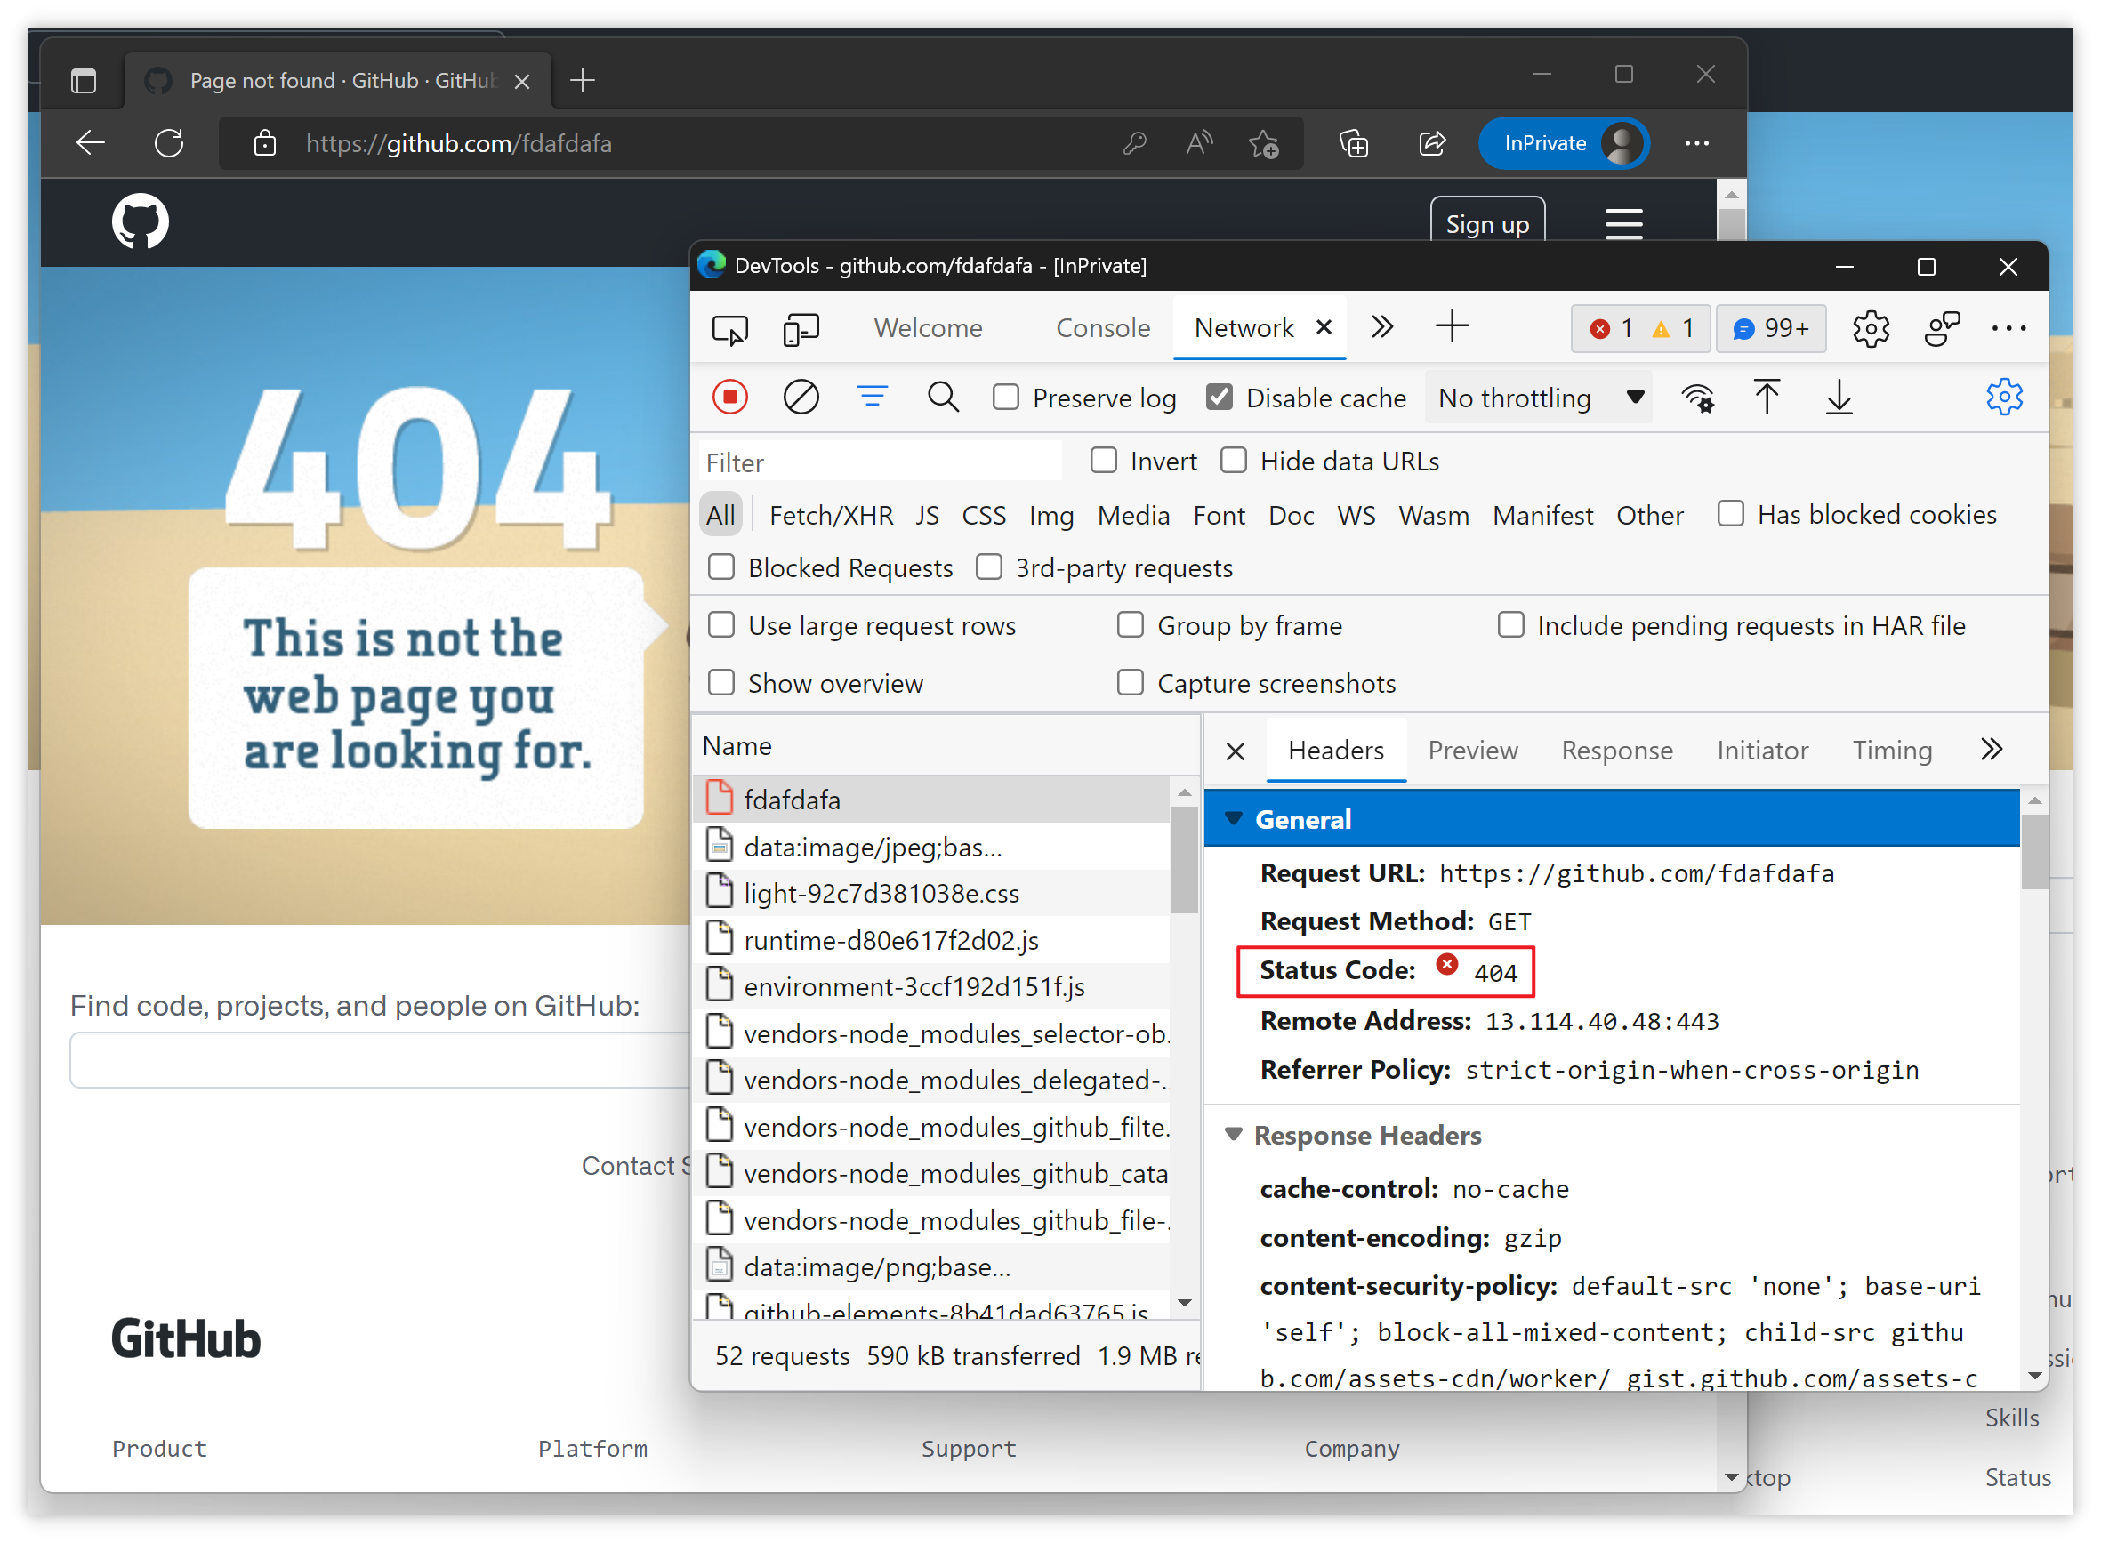Open the Response tab
The height and width of the screenshot is (1543, 2101).
click(1617, 751)
